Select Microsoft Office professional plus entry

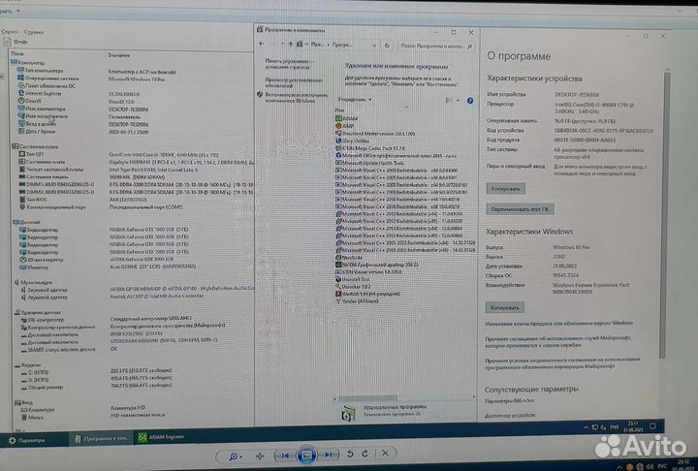(397, 156)
